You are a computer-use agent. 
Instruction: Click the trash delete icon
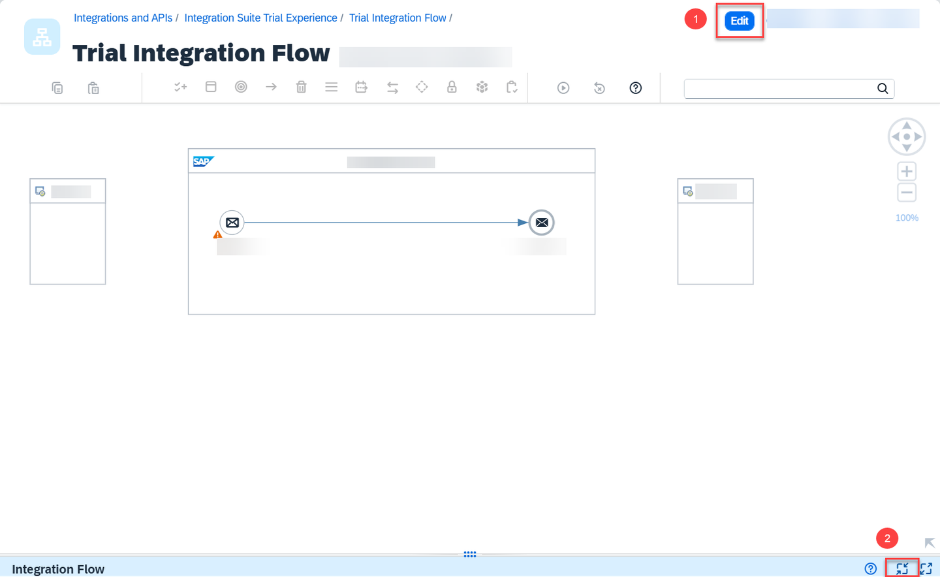[301, 87]
